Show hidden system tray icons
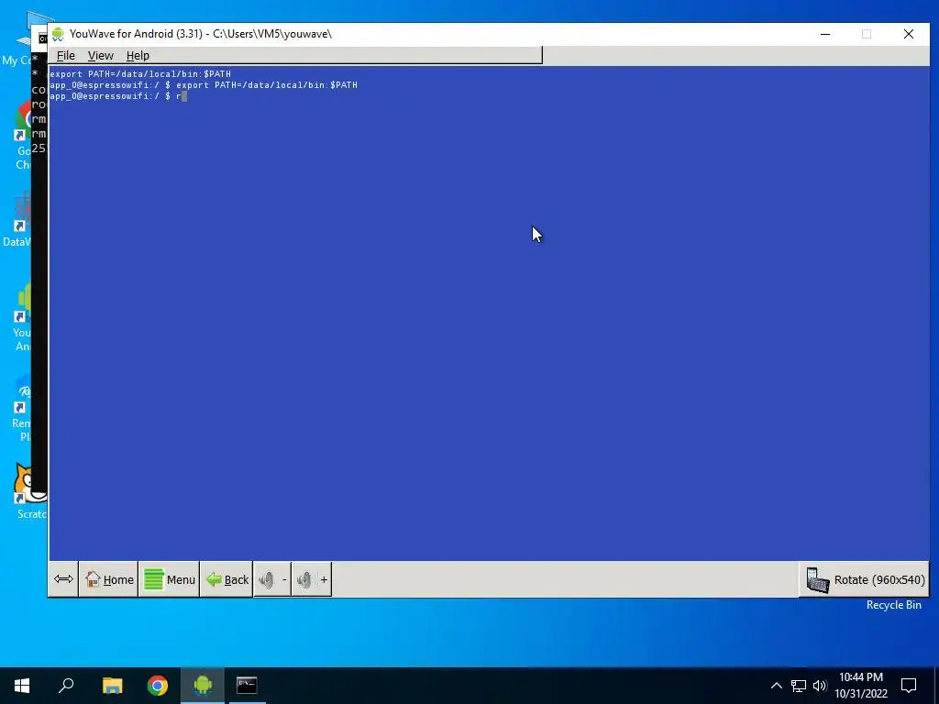 pyautogui.click(x=776, y=686)
